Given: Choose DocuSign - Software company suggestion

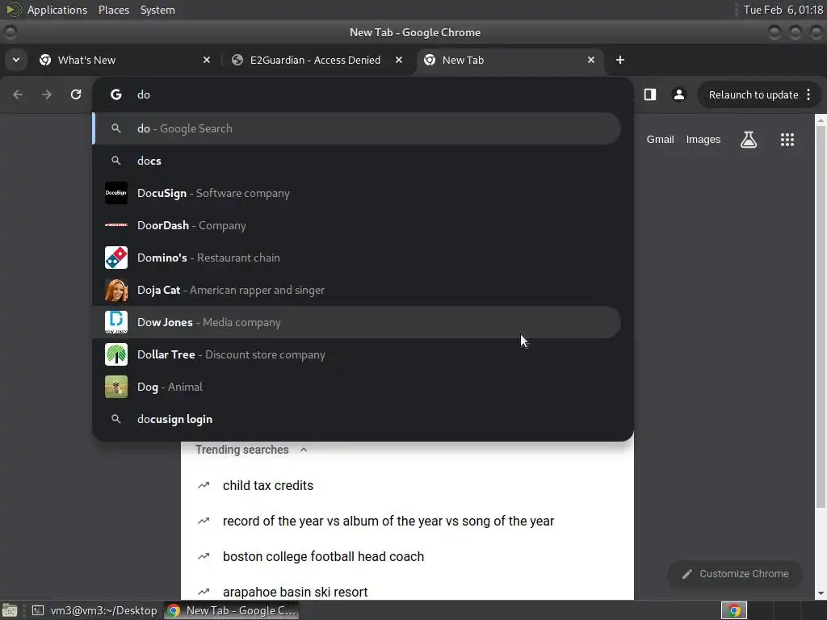Looking at the screenshot, I should [x=356, y=193].
